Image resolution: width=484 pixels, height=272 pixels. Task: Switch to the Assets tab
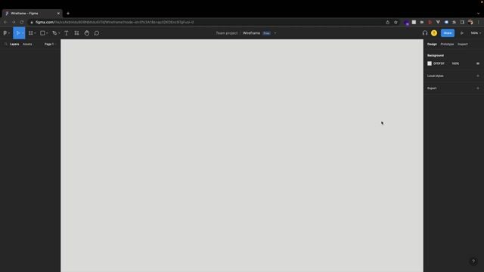point(27,44)
